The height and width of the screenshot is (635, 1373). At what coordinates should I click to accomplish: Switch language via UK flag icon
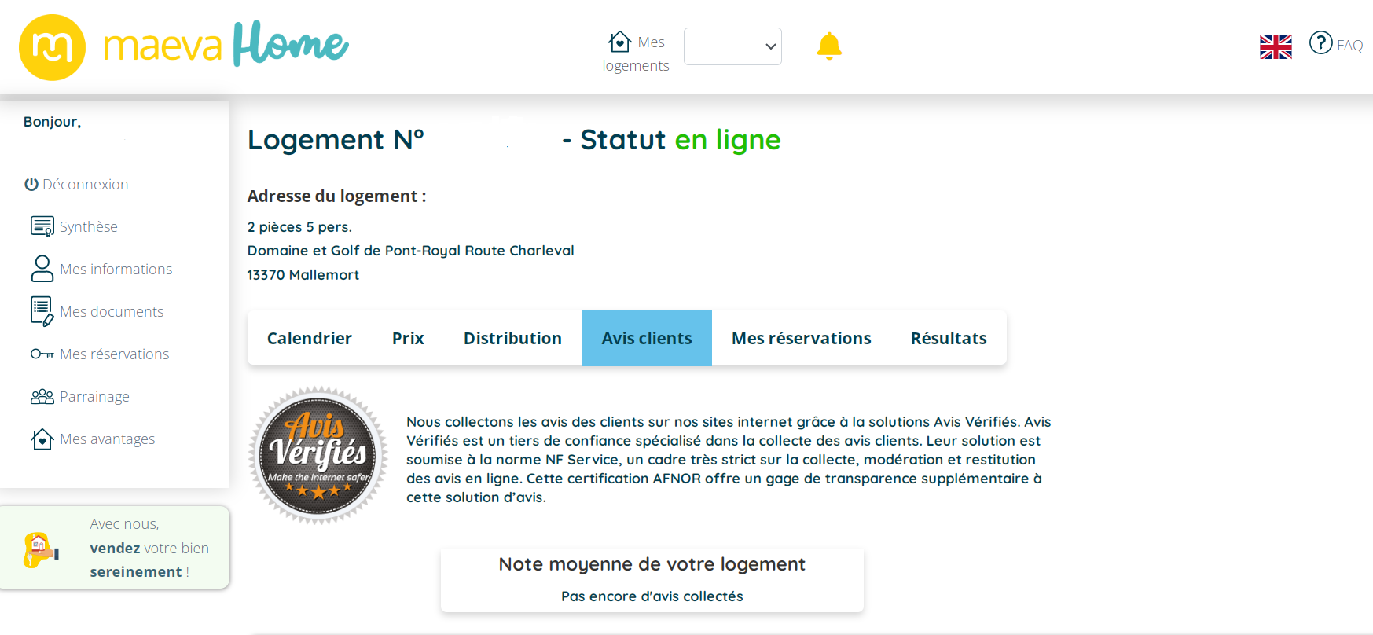(1275, 47)
